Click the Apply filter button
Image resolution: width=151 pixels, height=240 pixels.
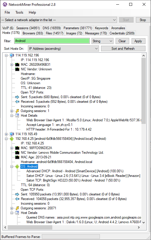[x=138, y=41]
